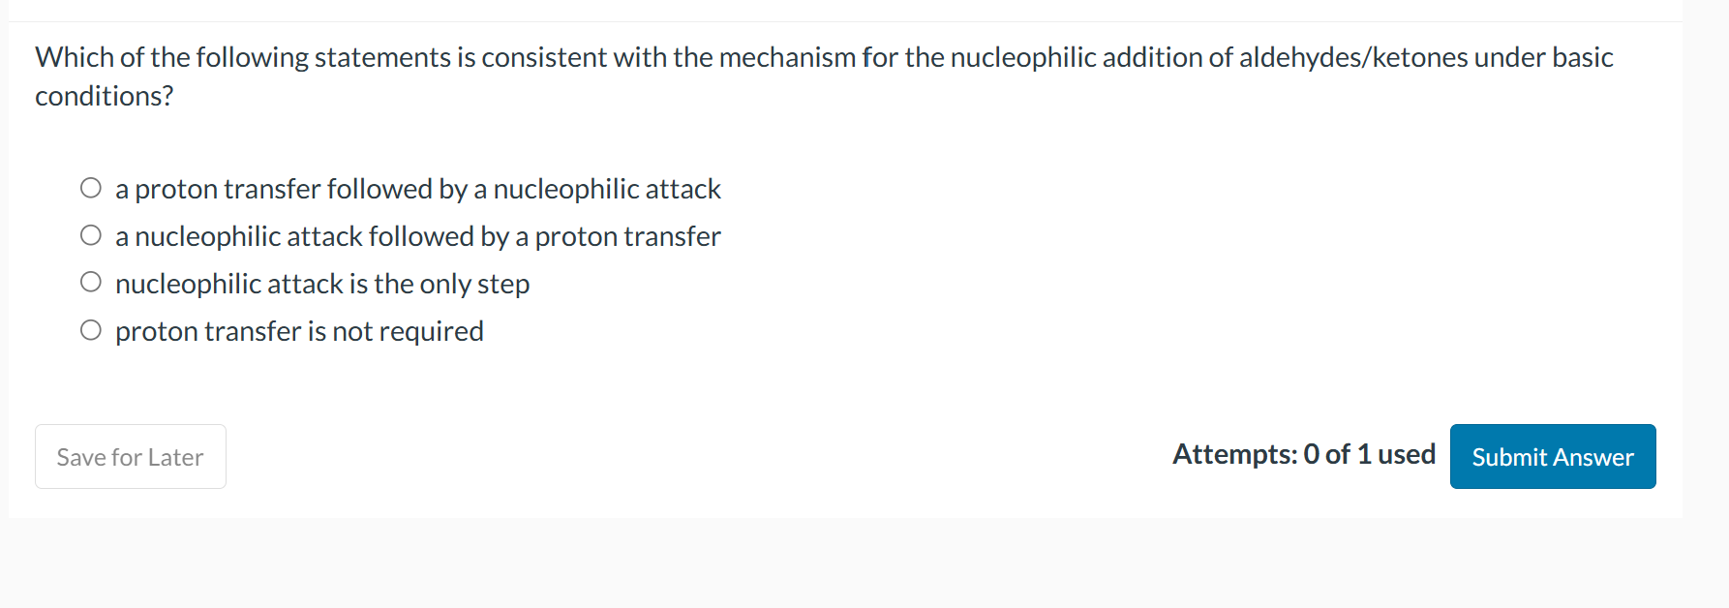
Task: Select the first answer option's radio circle
Action: 90,187
